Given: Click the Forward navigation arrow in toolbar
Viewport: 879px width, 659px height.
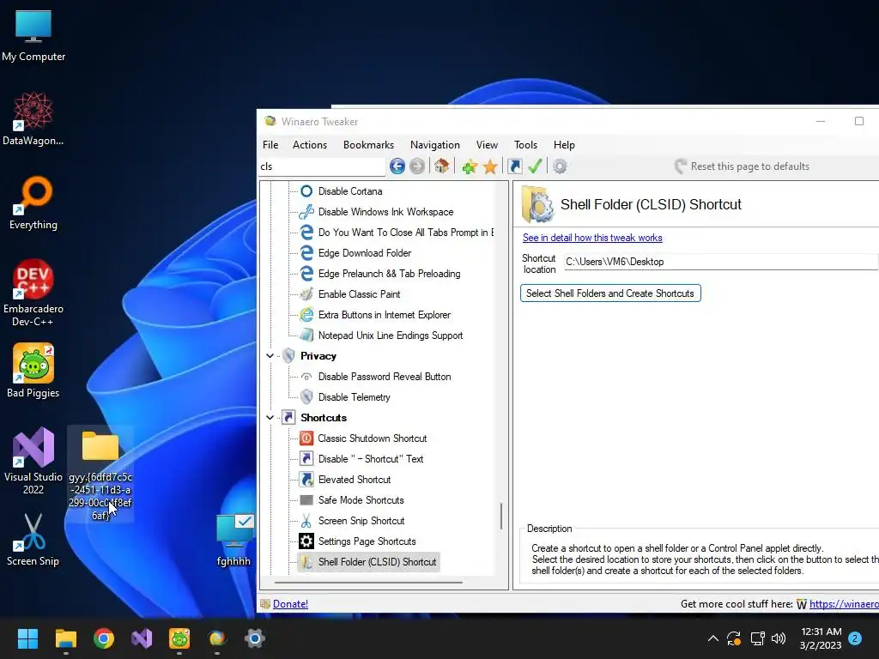Looking at the screenshot, I should pyautogui.click(x=416, y=166).
